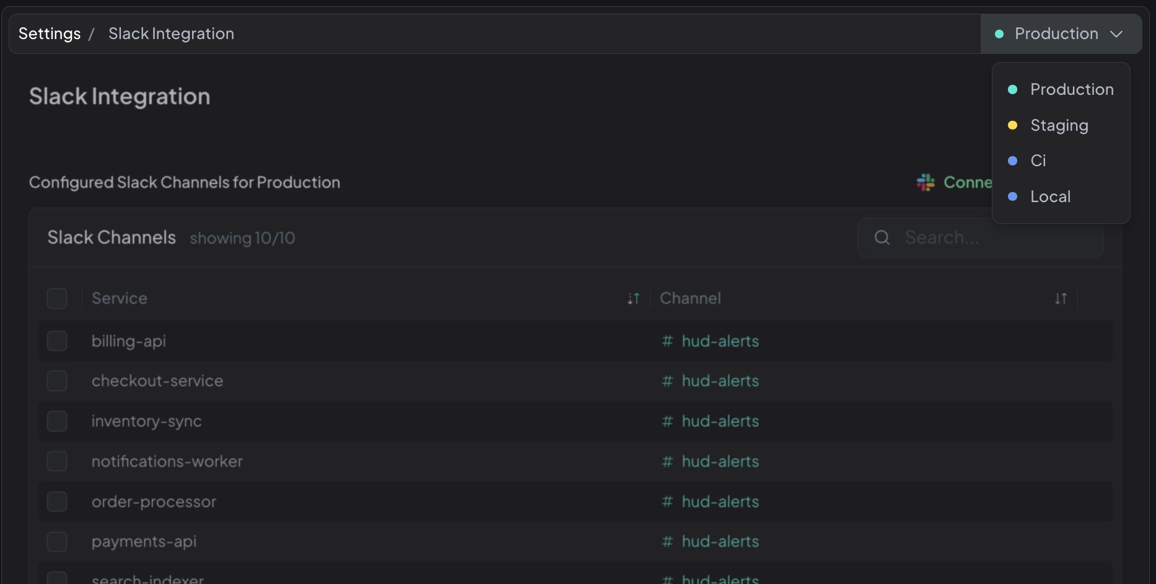Click the search magnifier icon
Viewport: 1156px width, 584px height.
tap(882, 237)
